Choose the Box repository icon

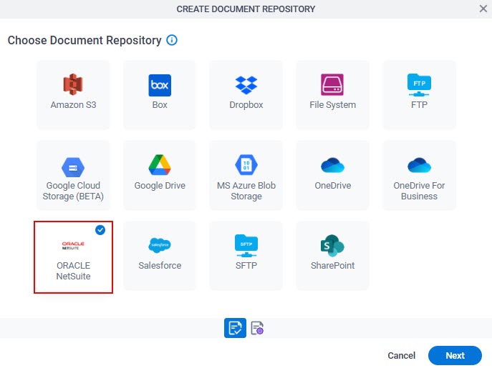[160, 85]
